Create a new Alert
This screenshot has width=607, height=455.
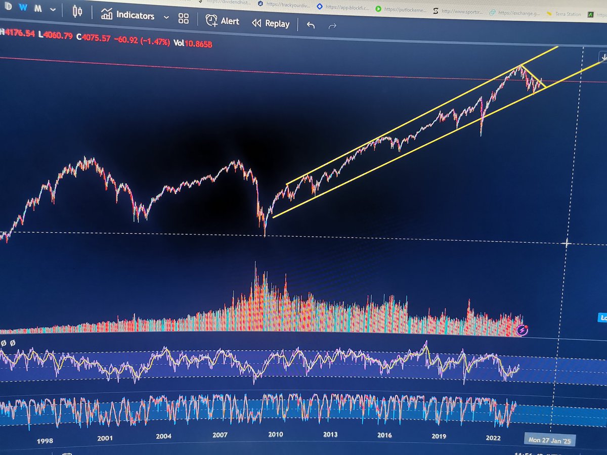(x=223, y=21)
